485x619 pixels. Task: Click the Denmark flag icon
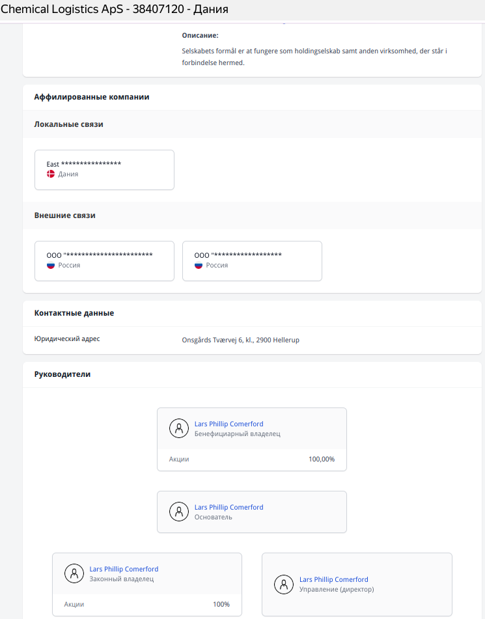51,174
